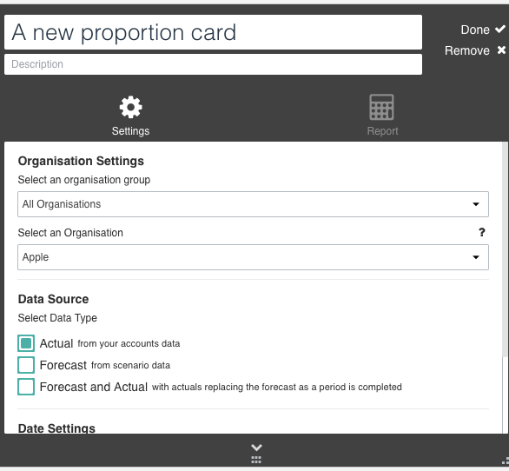The height and width of the screenshot is (471, 509).
Task: Click the Settings gear icon
Action: coord(130,107)
